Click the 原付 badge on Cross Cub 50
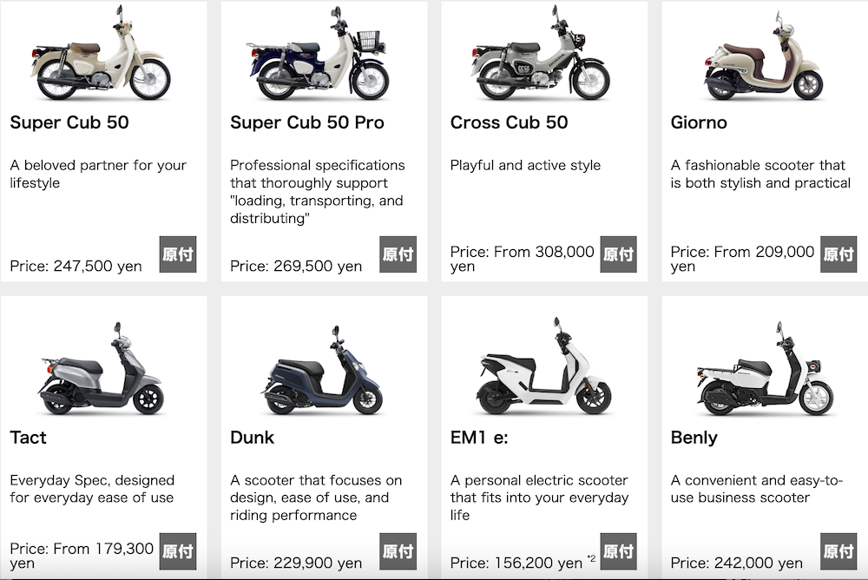Viewport: 868px width, 580px height. pyautogui.click(x=619, y=254)
